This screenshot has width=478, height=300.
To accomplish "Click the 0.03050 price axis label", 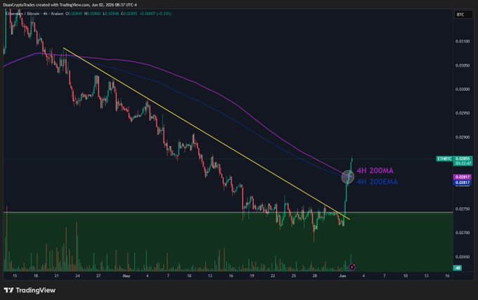I will coord(463,65).
